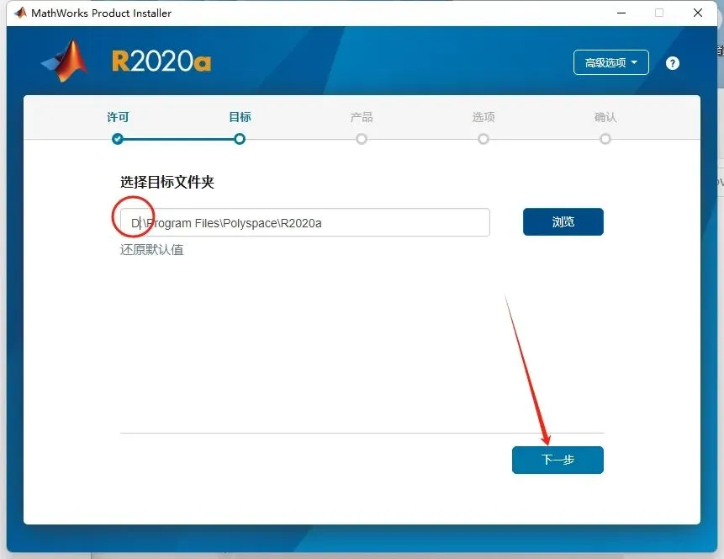Image resolution: width=724 pixels, height=559 pixels.
Task: Click the 产品 step circle marker
Action: (361, 139)
